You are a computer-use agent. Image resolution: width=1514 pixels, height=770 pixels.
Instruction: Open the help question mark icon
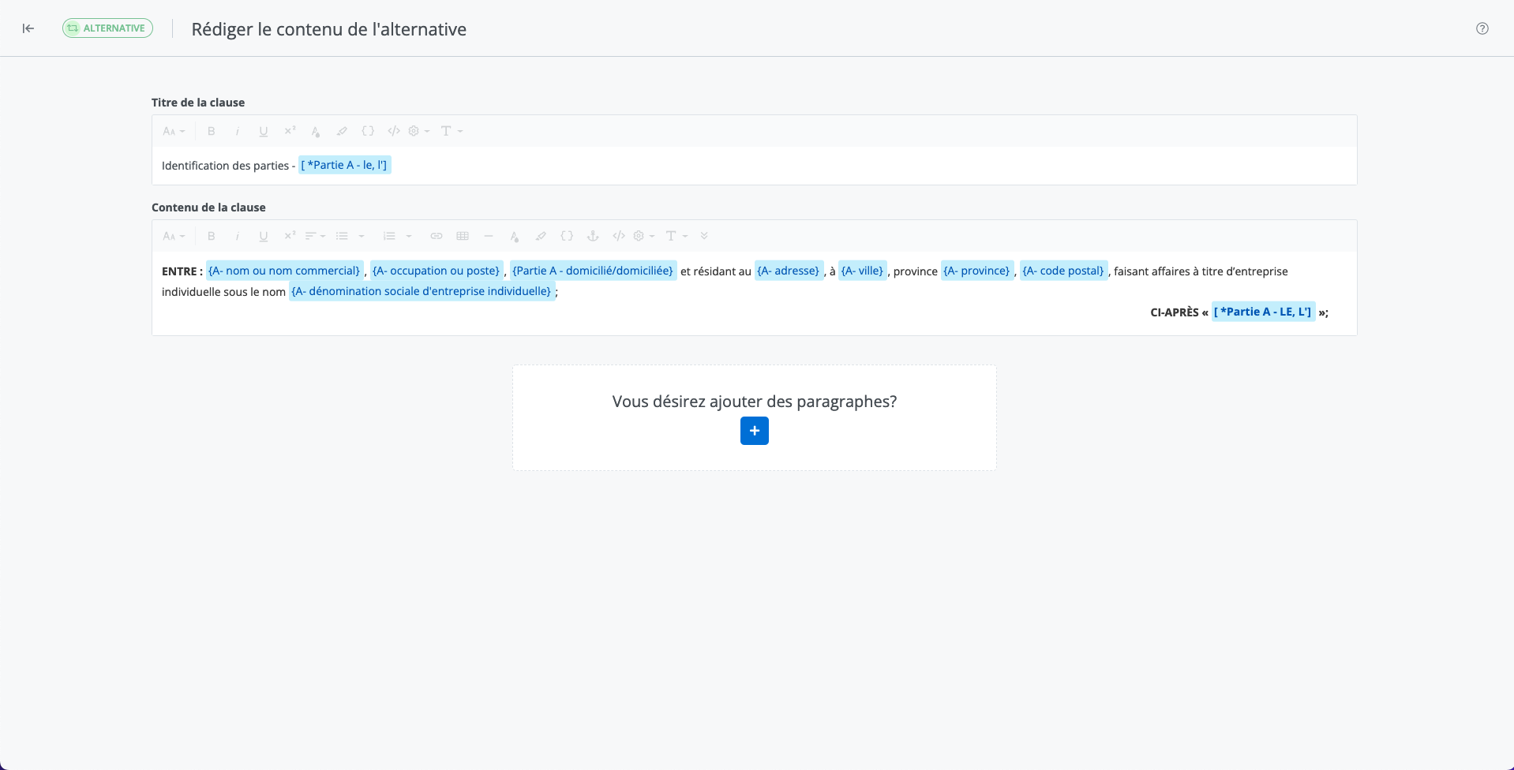[1482, 28]
